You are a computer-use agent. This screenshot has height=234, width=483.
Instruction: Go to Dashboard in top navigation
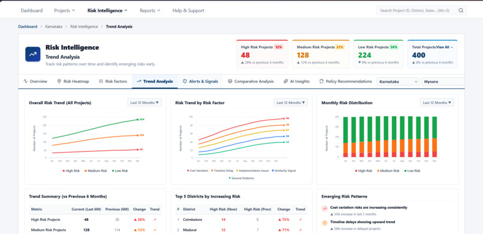[31, 10]
